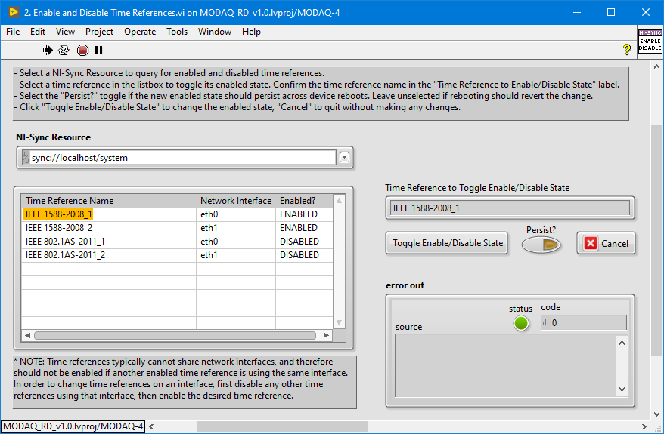
Task: Click error source scrollbar down arrow
Action: pyautogui.click(x=622, y=389)
